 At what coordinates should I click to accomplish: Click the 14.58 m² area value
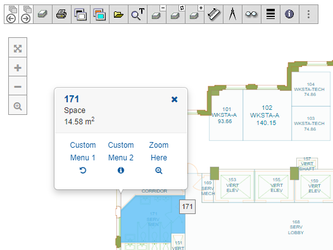point(79,121)
